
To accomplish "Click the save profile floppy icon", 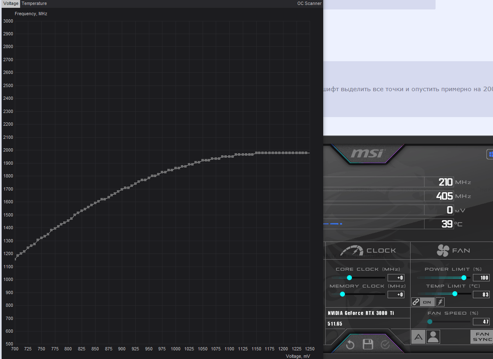I will [368, 345].
